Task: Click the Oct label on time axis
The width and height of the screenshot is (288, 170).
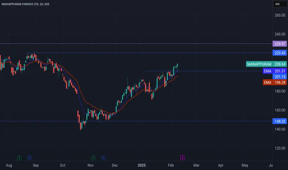Action: (x=63, y=165)
